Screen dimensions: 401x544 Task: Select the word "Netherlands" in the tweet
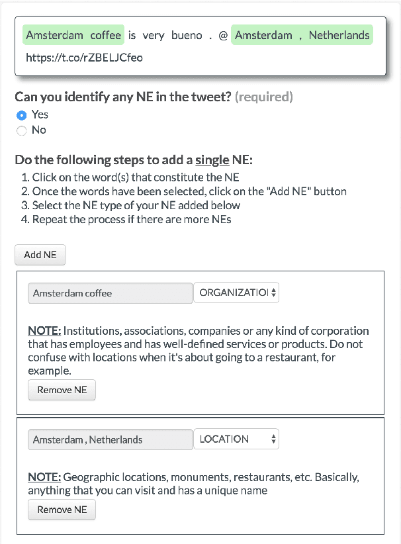pyautogui.click(x=339, y=35)
